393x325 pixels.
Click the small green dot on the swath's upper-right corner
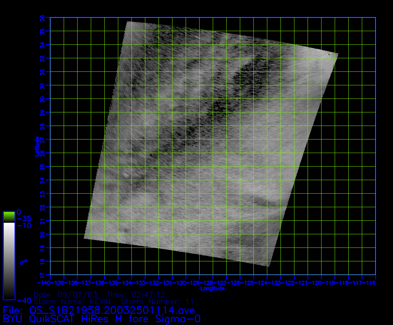point(329,54)
